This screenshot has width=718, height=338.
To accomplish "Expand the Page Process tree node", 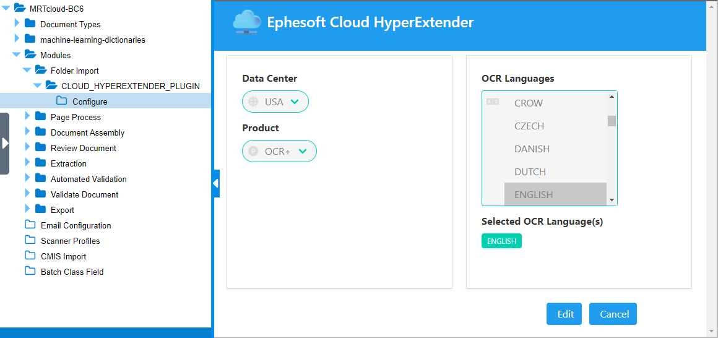I will 28,116.
